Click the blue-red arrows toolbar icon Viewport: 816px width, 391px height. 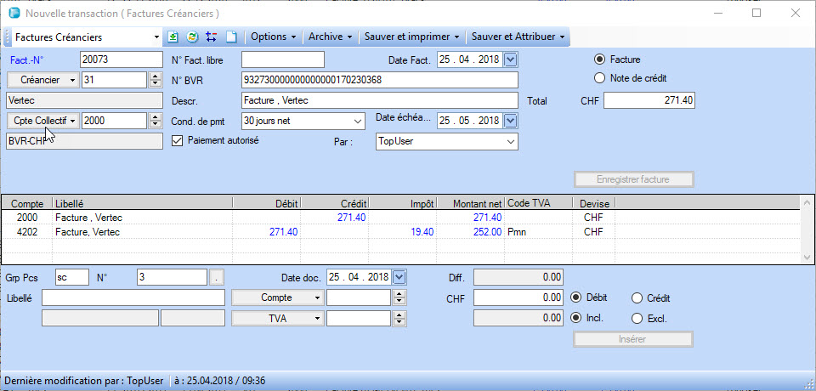tap(211, 37)
